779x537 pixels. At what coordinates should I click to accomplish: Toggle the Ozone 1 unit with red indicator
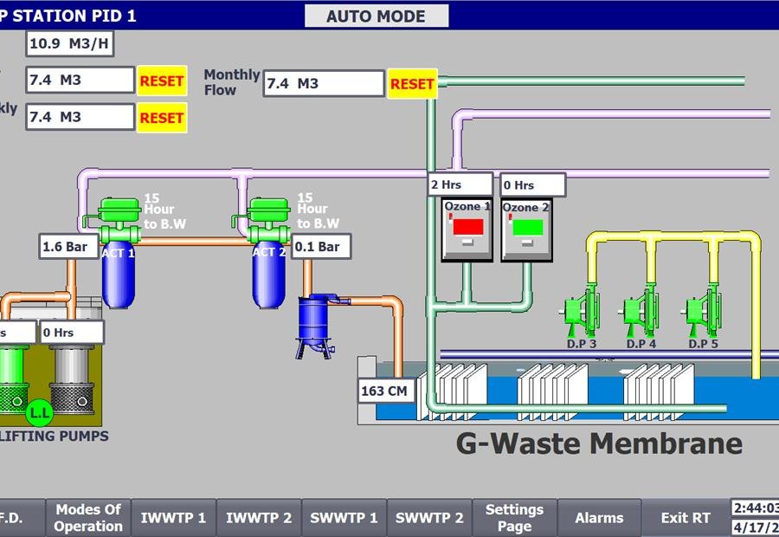pos(467,230)
